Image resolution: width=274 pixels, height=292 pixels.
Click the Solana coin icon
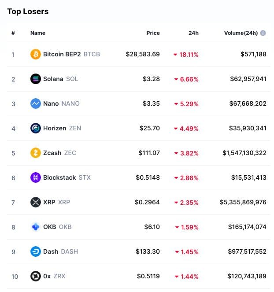(36, 79)
